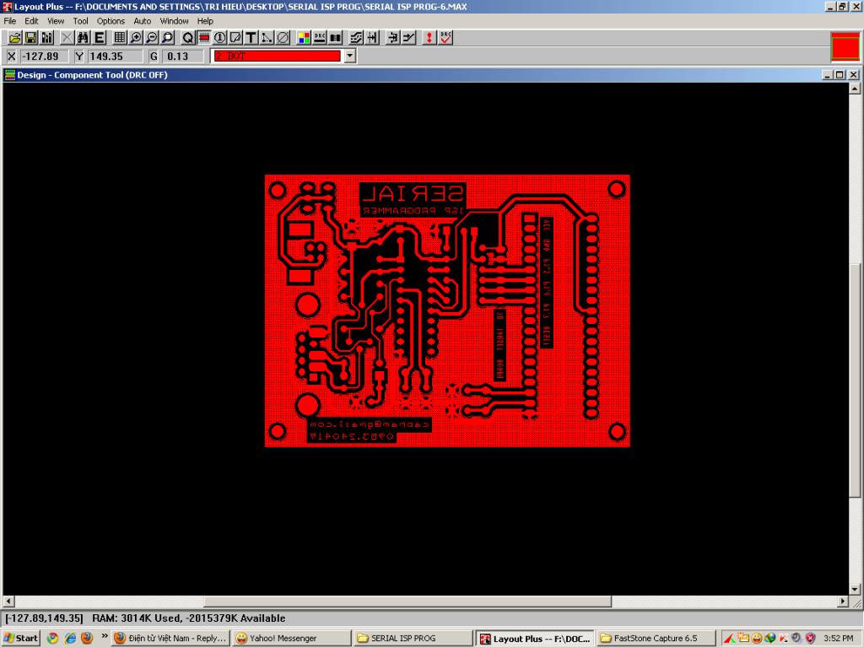Viewport: 864px width, 648px height.
Task: Click the grid G value field 0.13
Action: pyautogui.click(x=182, y=57)
